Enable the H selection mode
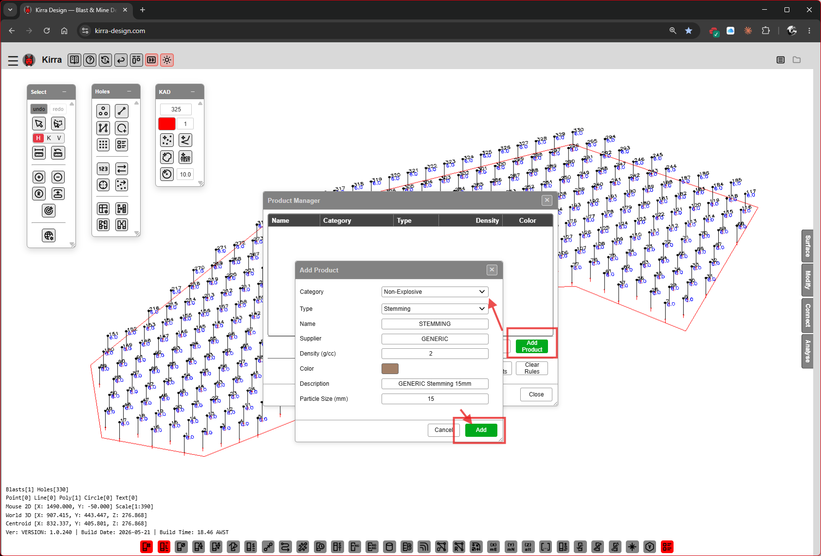The width and height of the screenshot is (821, 556). [38, 138]
